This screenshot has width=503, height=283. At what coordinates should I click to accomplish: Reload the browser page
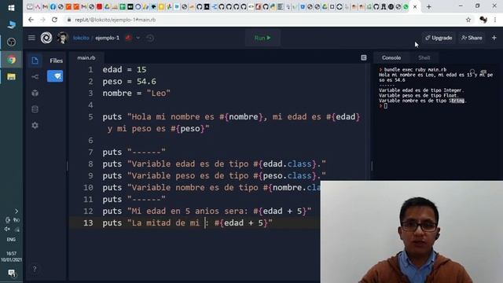tap(54, 20)
